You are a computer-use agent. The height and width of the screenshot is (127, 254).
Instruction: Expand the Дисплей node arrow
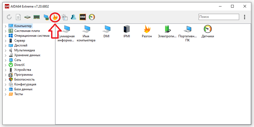coord(5,46)
